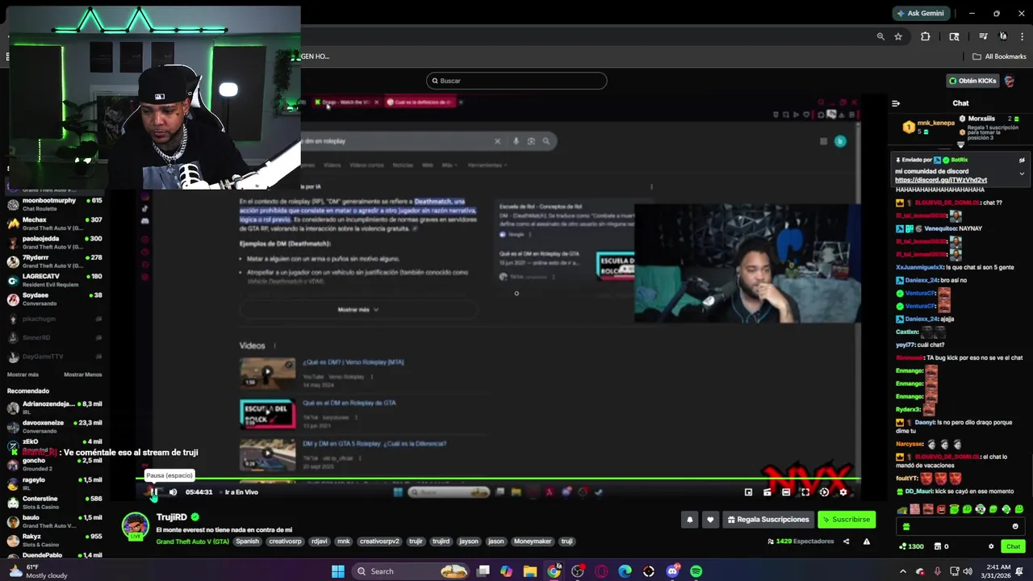Click Regala Suscripciones button
The width and height of the screenshot is (1033, 581).
tap(767, 520)
